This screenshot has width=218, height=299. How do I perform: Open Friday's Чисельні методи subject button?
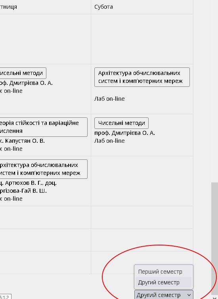click(23, 73)
